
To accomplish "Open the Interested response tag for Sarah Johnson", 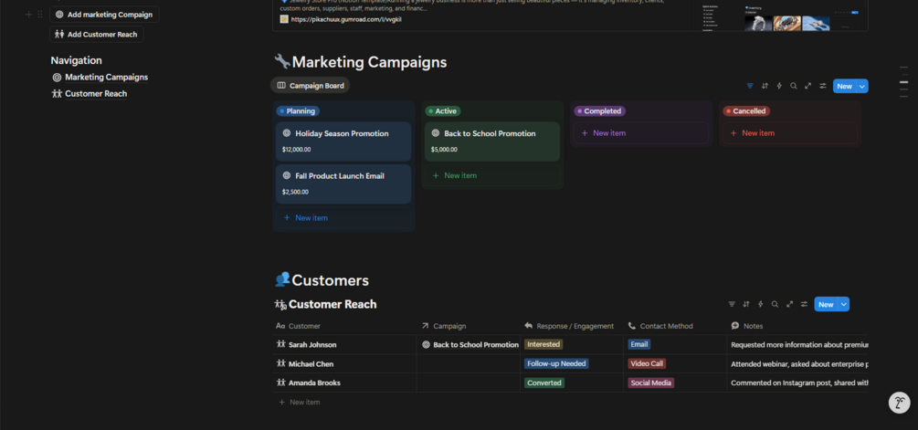I will pos(543,344).
